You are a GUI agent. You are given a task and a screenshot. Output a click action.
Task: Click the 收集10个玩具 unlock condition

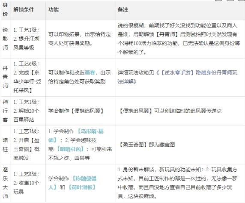(27, 187)
